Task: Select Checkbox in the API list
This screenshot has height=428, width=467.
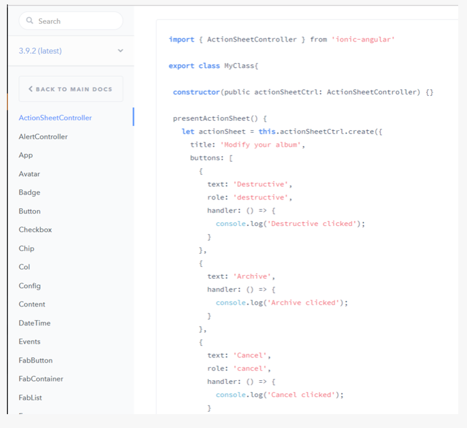Action: pyautogui.click(x=35, y=230)
